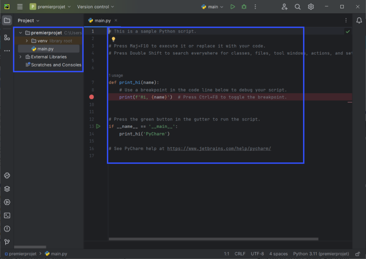Click the Debug bug icon
This screenshot has height=259, width=366.
244,7
